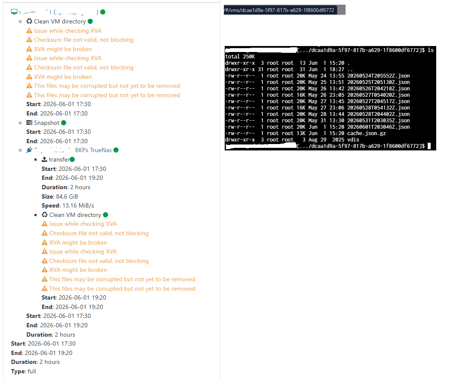Click 20260527T204517Z.json in the terminal
The width and height of the screenshot is (466, 378).
click(x=378, y=101)
